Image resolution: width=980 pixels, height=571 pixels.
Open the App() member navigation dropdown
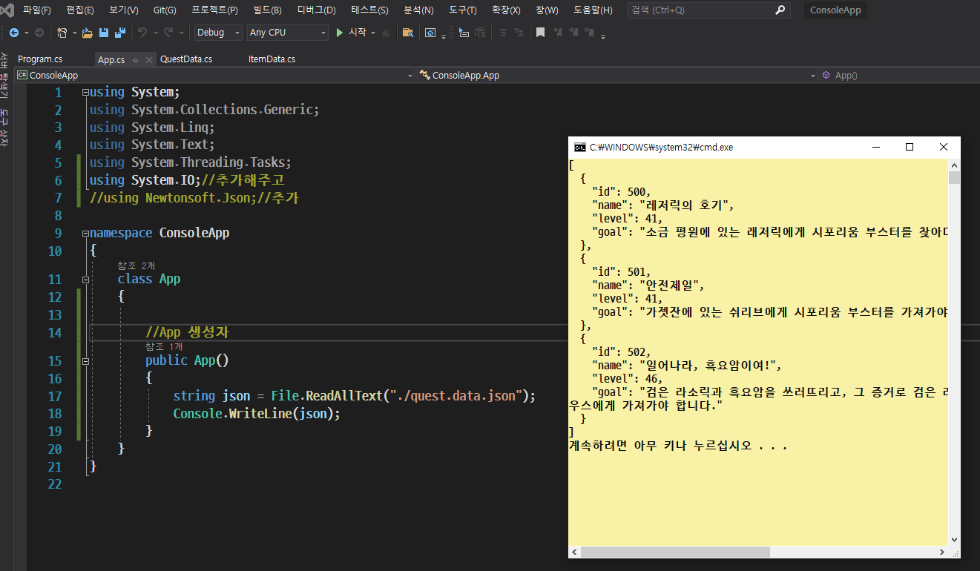[900, 75]
